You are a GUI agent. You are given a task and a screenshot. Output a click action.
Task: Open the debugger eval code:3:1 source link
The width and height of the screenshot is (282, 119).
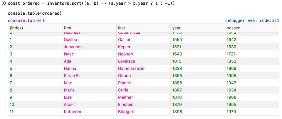[252, 20]
